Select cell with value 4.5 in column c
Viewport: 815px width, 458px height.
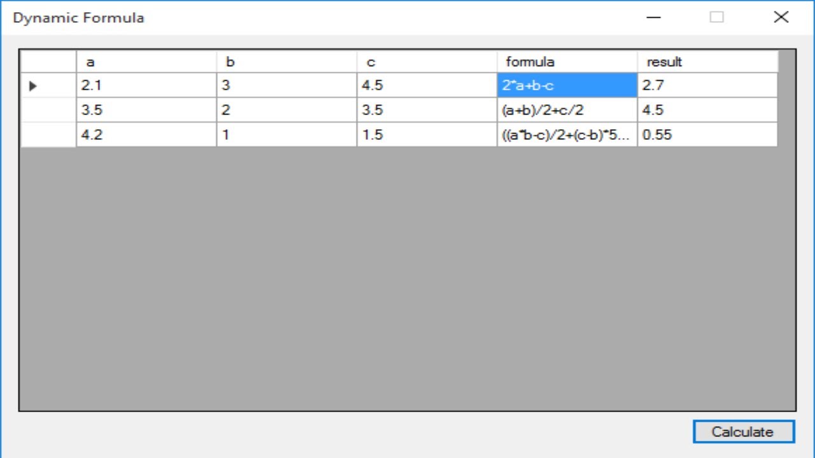[x=427, y=85]
